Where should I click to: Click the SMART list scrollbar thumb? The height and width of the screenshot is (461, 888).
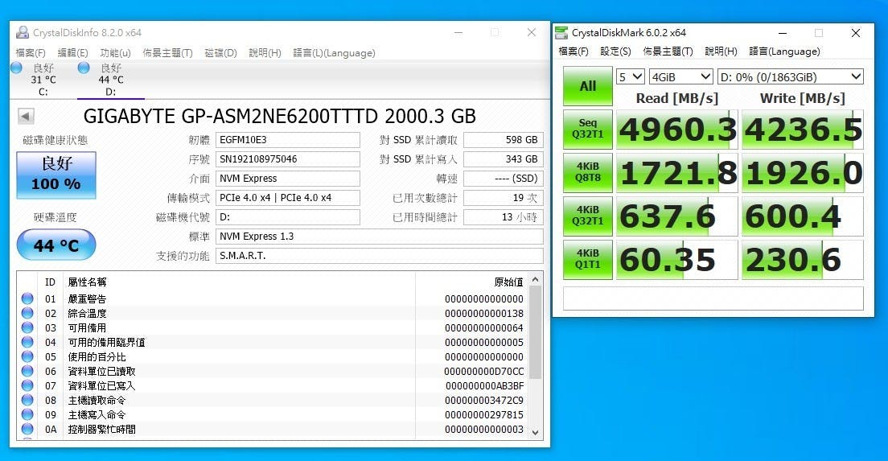(x=535, y=332)
